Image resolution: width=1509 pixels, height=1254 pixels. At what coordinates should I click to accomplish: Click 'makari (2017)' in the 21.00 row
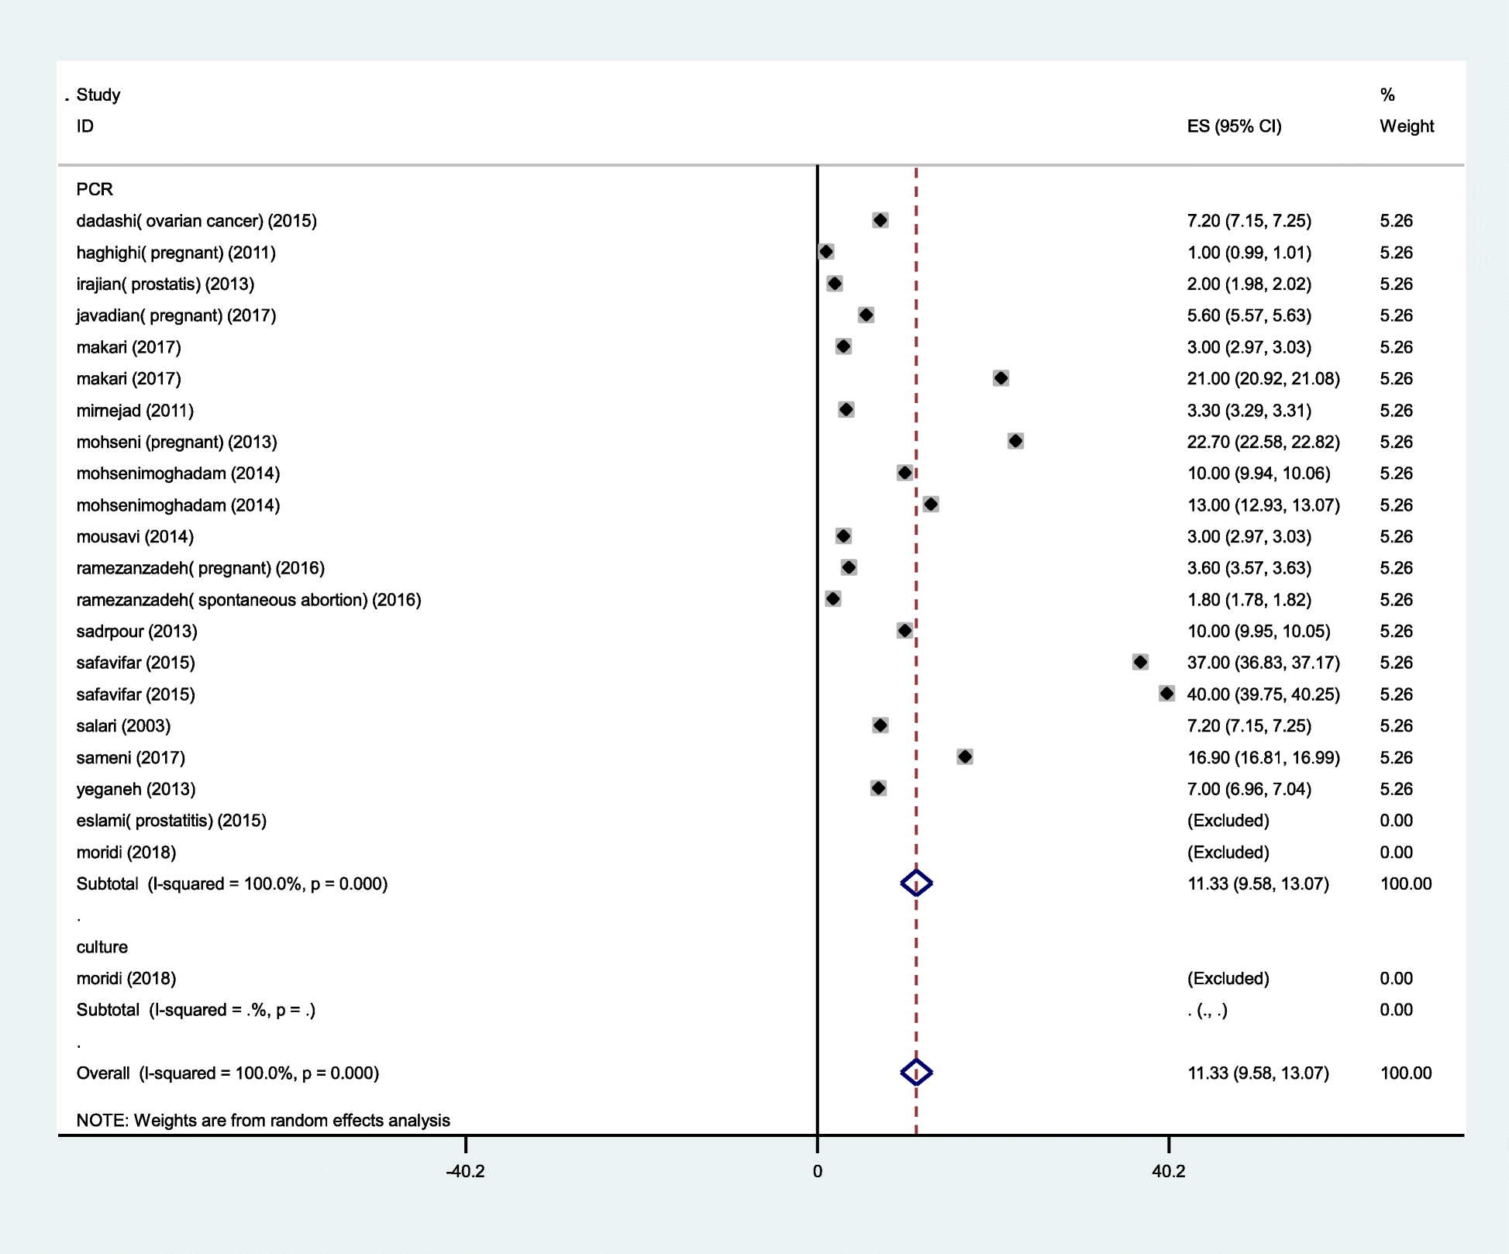(129, 379)
